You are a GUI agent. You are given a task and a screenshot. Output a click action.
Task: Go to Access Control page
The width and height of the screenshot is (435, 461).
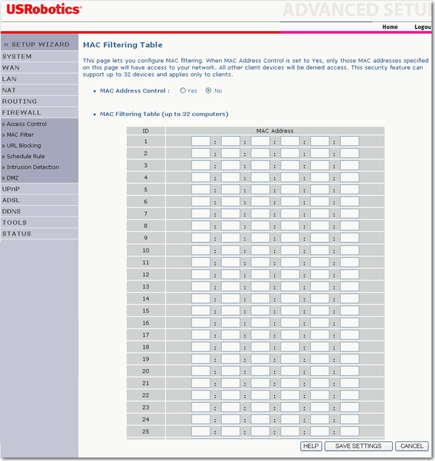coord(26,124)
